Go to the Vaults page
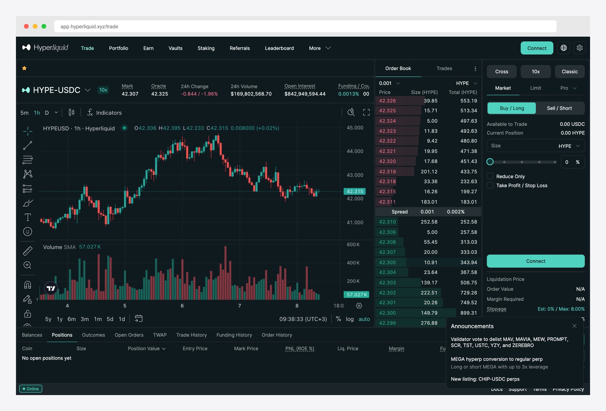 [175, 48]
